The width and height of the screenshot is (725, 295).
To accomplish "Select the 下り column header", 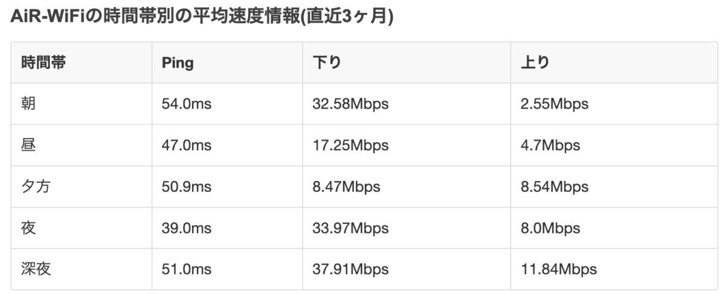I will click(x=326, y=63).
